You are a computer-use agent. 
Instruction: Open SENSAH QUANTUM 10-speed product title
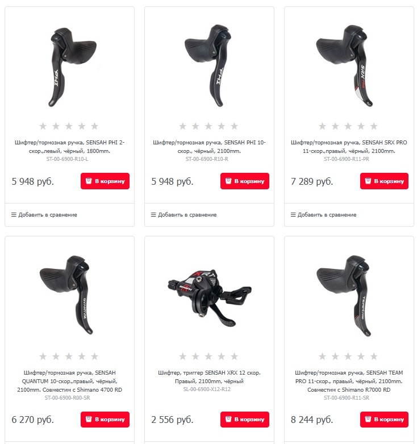pos(69,381)
